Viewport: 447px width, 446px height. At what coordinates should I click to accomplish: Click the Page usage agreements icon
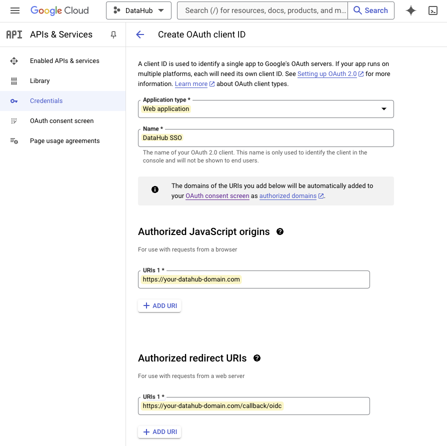(14, 141)
